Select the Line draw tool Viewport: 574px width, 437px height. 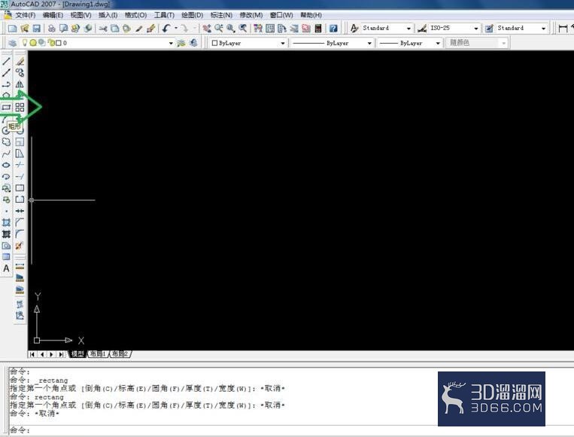tap(6, 61)
